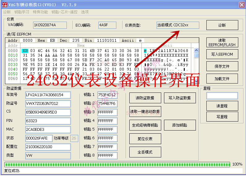Image resolution: width=246 pixels, height=176 pixels.
Task: Click the 保存文件 button
Action: (x=222, y=67)
